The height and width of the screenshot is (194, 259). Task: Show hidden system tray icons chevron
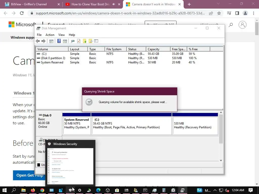[x=215, y=190]
